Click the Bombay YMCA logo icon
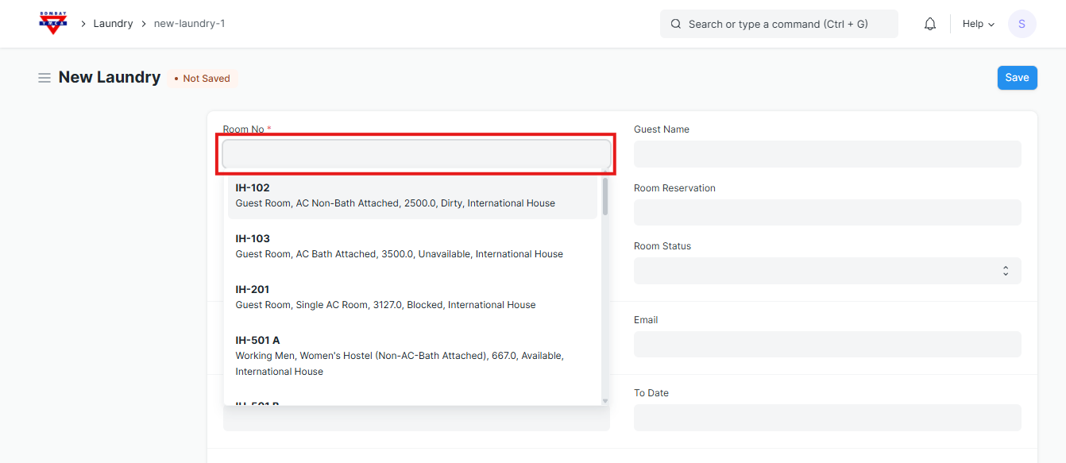This screenshot has width=1066, height=463. (x=53, y=23)
